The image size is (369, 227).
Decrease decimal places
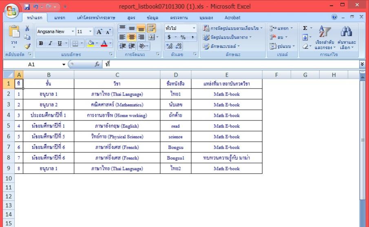(x=179, y=46)
